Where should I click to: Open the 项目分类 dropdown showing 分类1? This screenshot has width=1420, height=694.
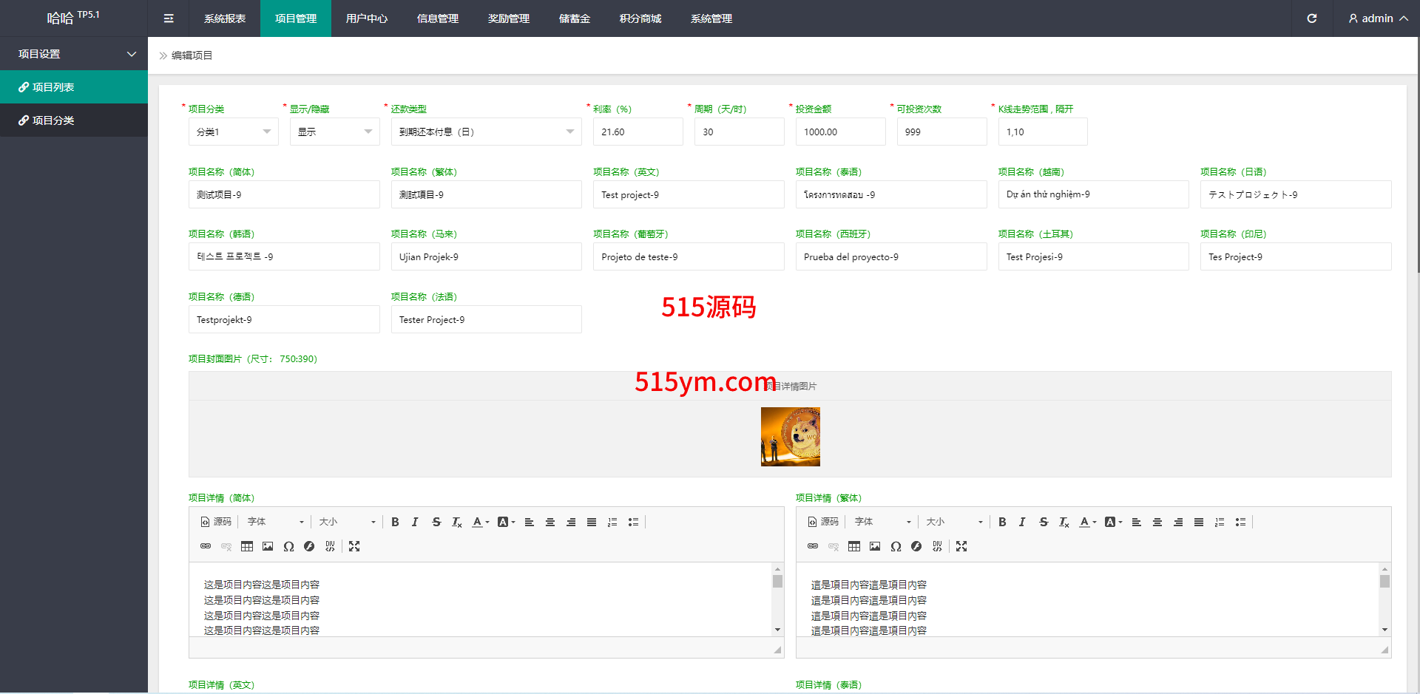[x=233, y=132]
